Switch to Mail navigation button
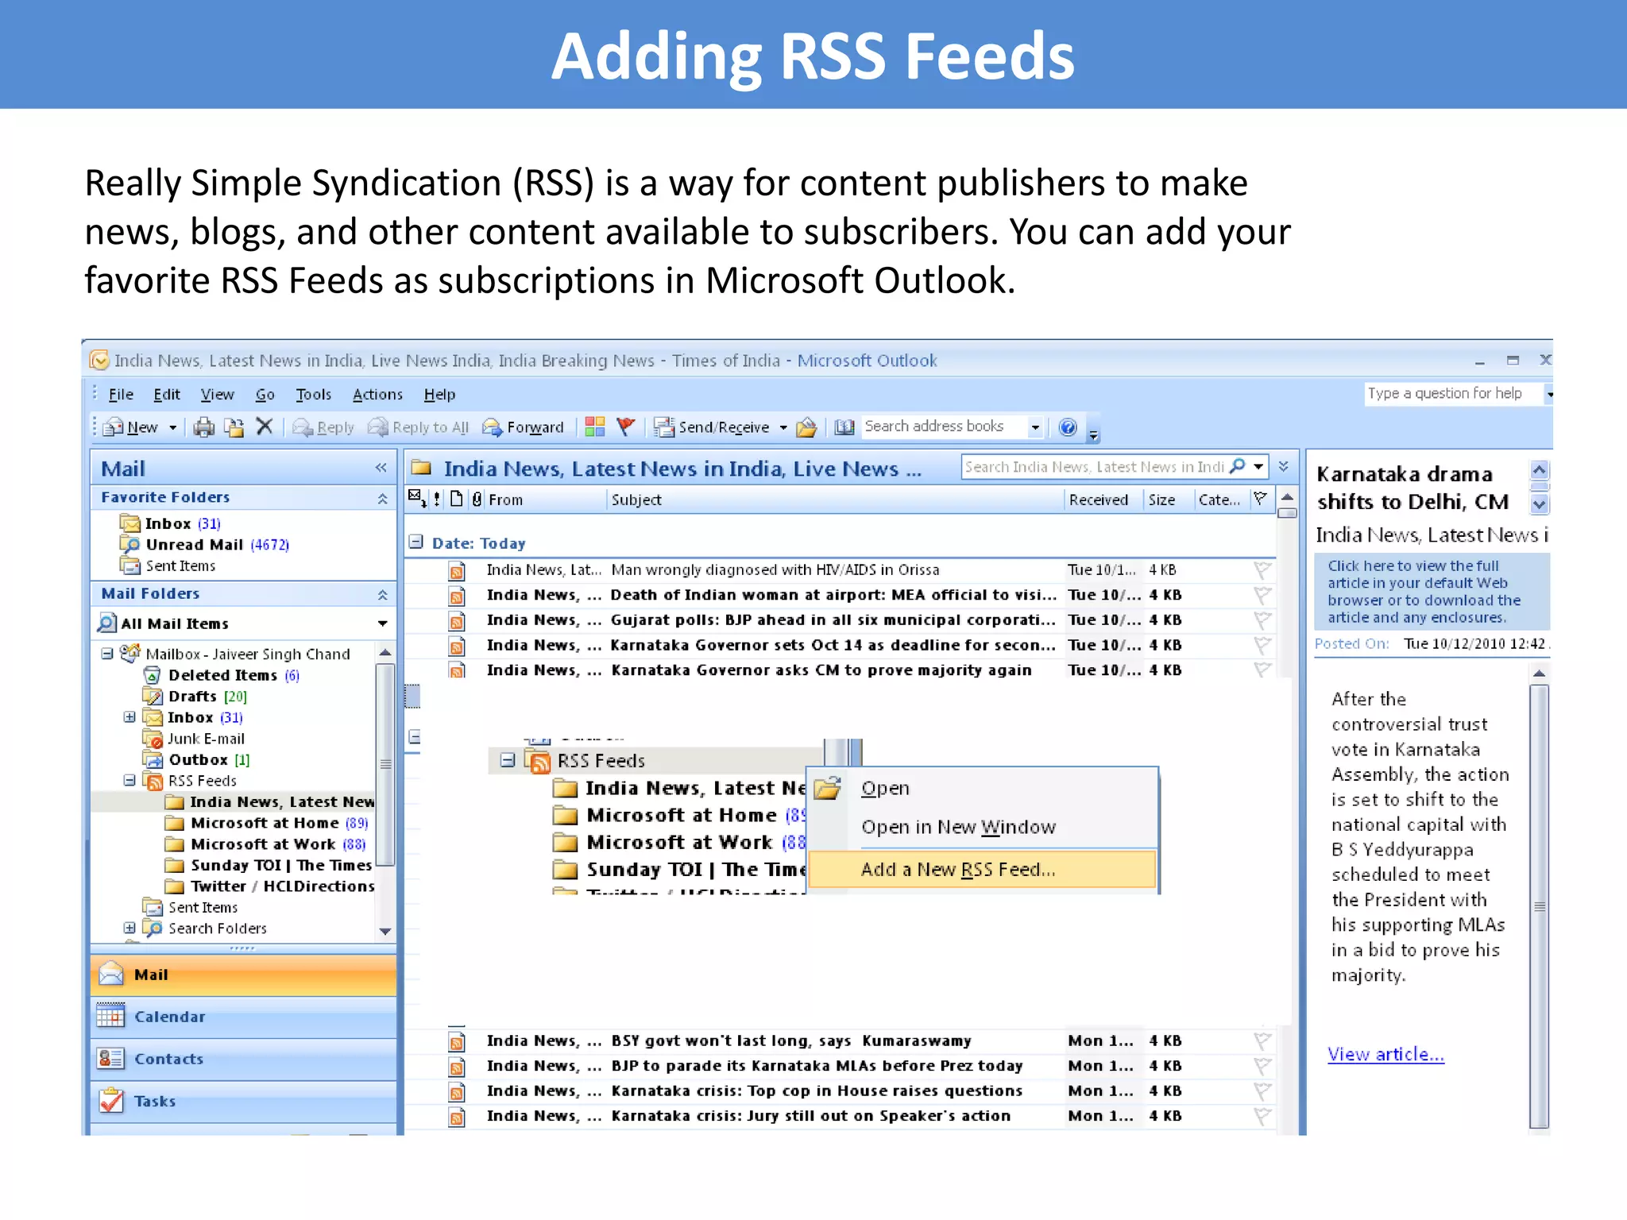This screenshot has height=1220, width=1627. point(243,975)
